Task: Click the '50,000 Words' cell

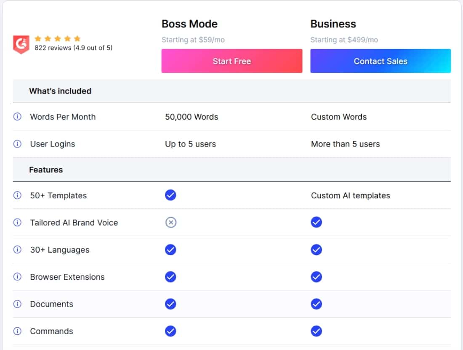Action: 192,117
